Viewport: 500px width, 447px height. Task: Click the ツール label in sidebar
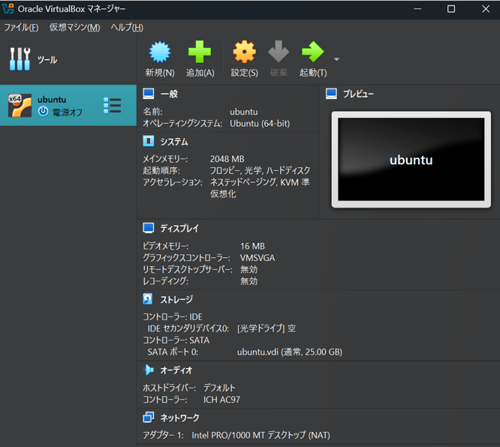pyautogui.click(x=47, y=59)
